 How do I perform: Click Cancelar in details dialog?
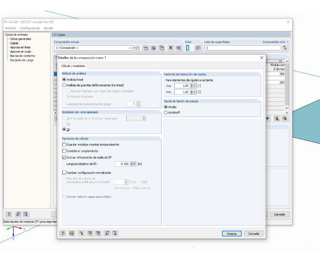(x=253, y=234)
